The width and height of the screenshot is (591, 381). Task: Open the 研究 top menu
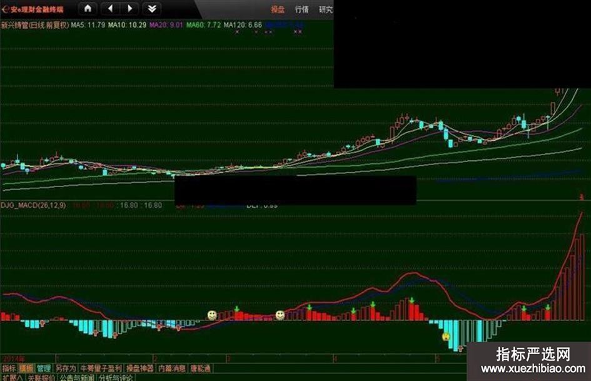pos(326,9)
